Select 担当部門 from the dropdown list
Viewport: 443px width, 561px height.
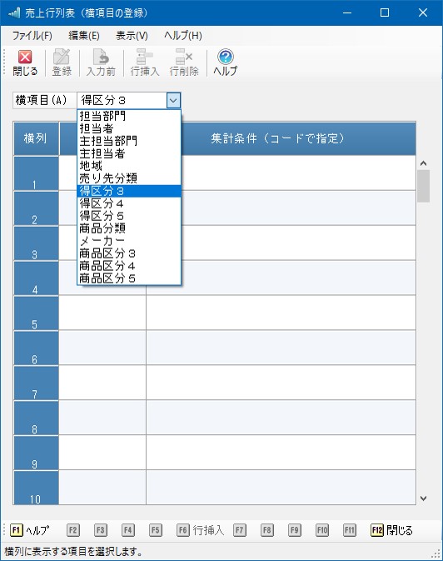point(129,116)
